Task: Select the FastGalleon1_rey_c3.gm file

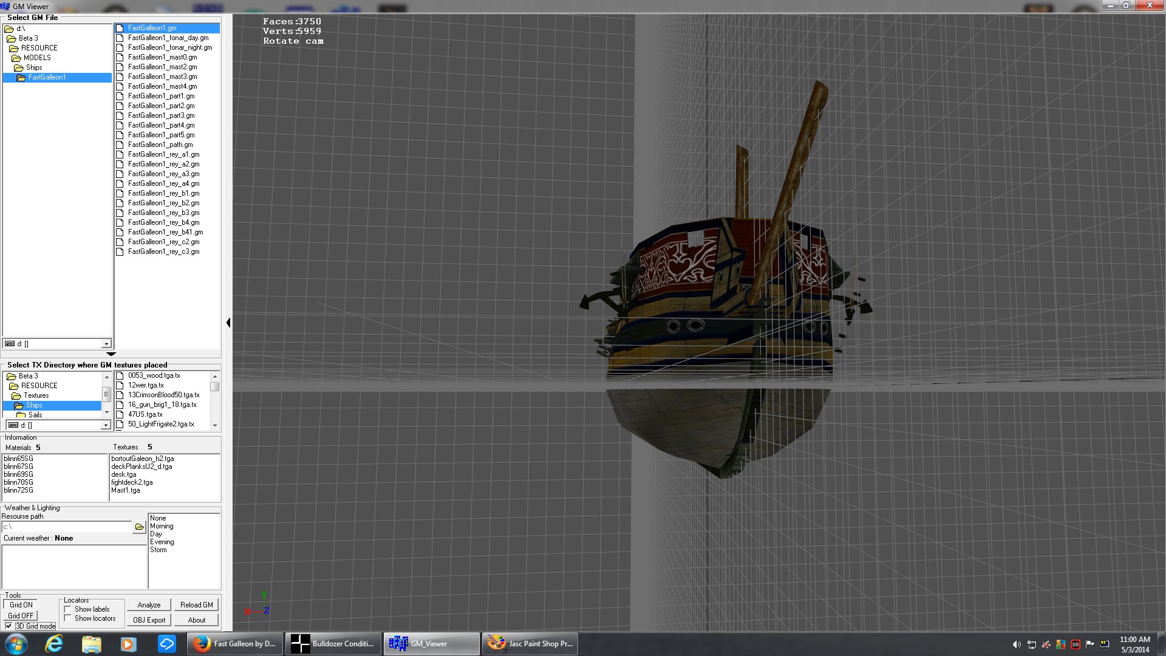Action: coord(163,251)
